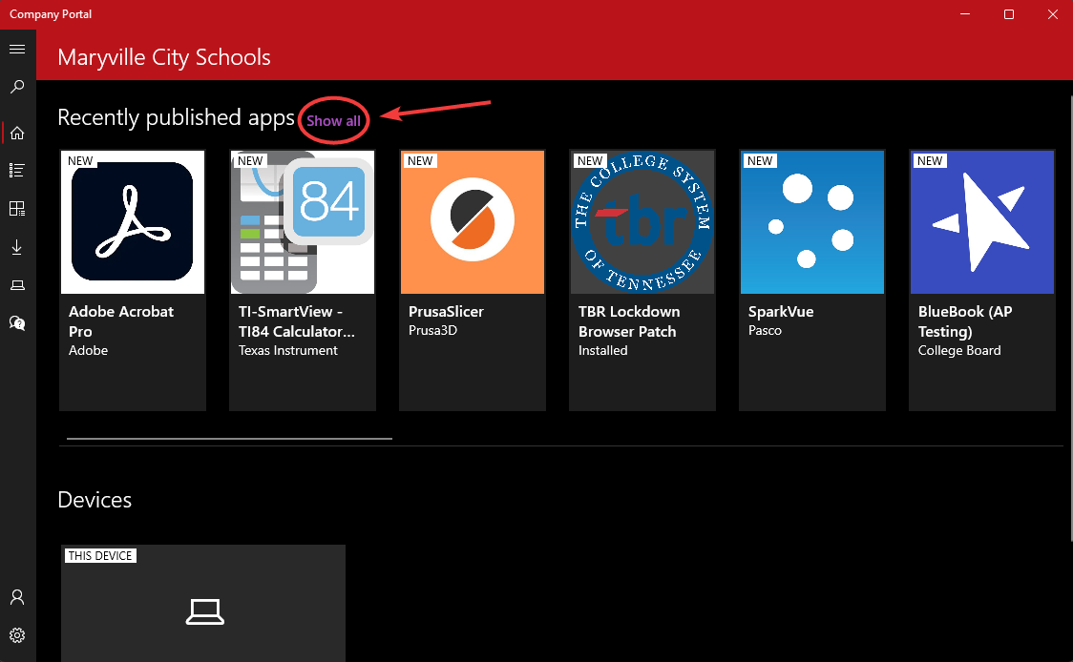Maximize the Company Portal window
Viewport: 1073px width, 662px height.
pos(1009,14)
